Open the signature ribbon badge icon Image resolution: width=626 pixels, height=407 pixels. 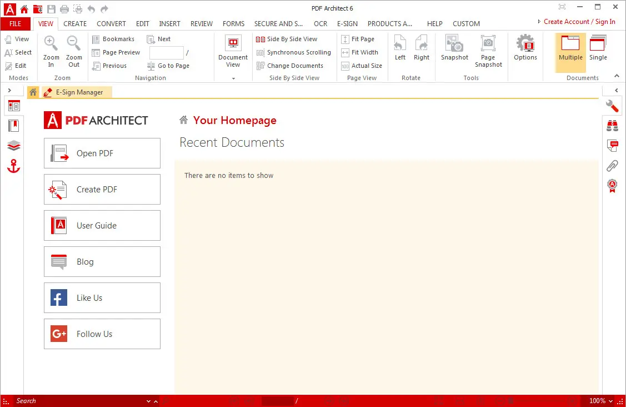[x=612, y=186]
